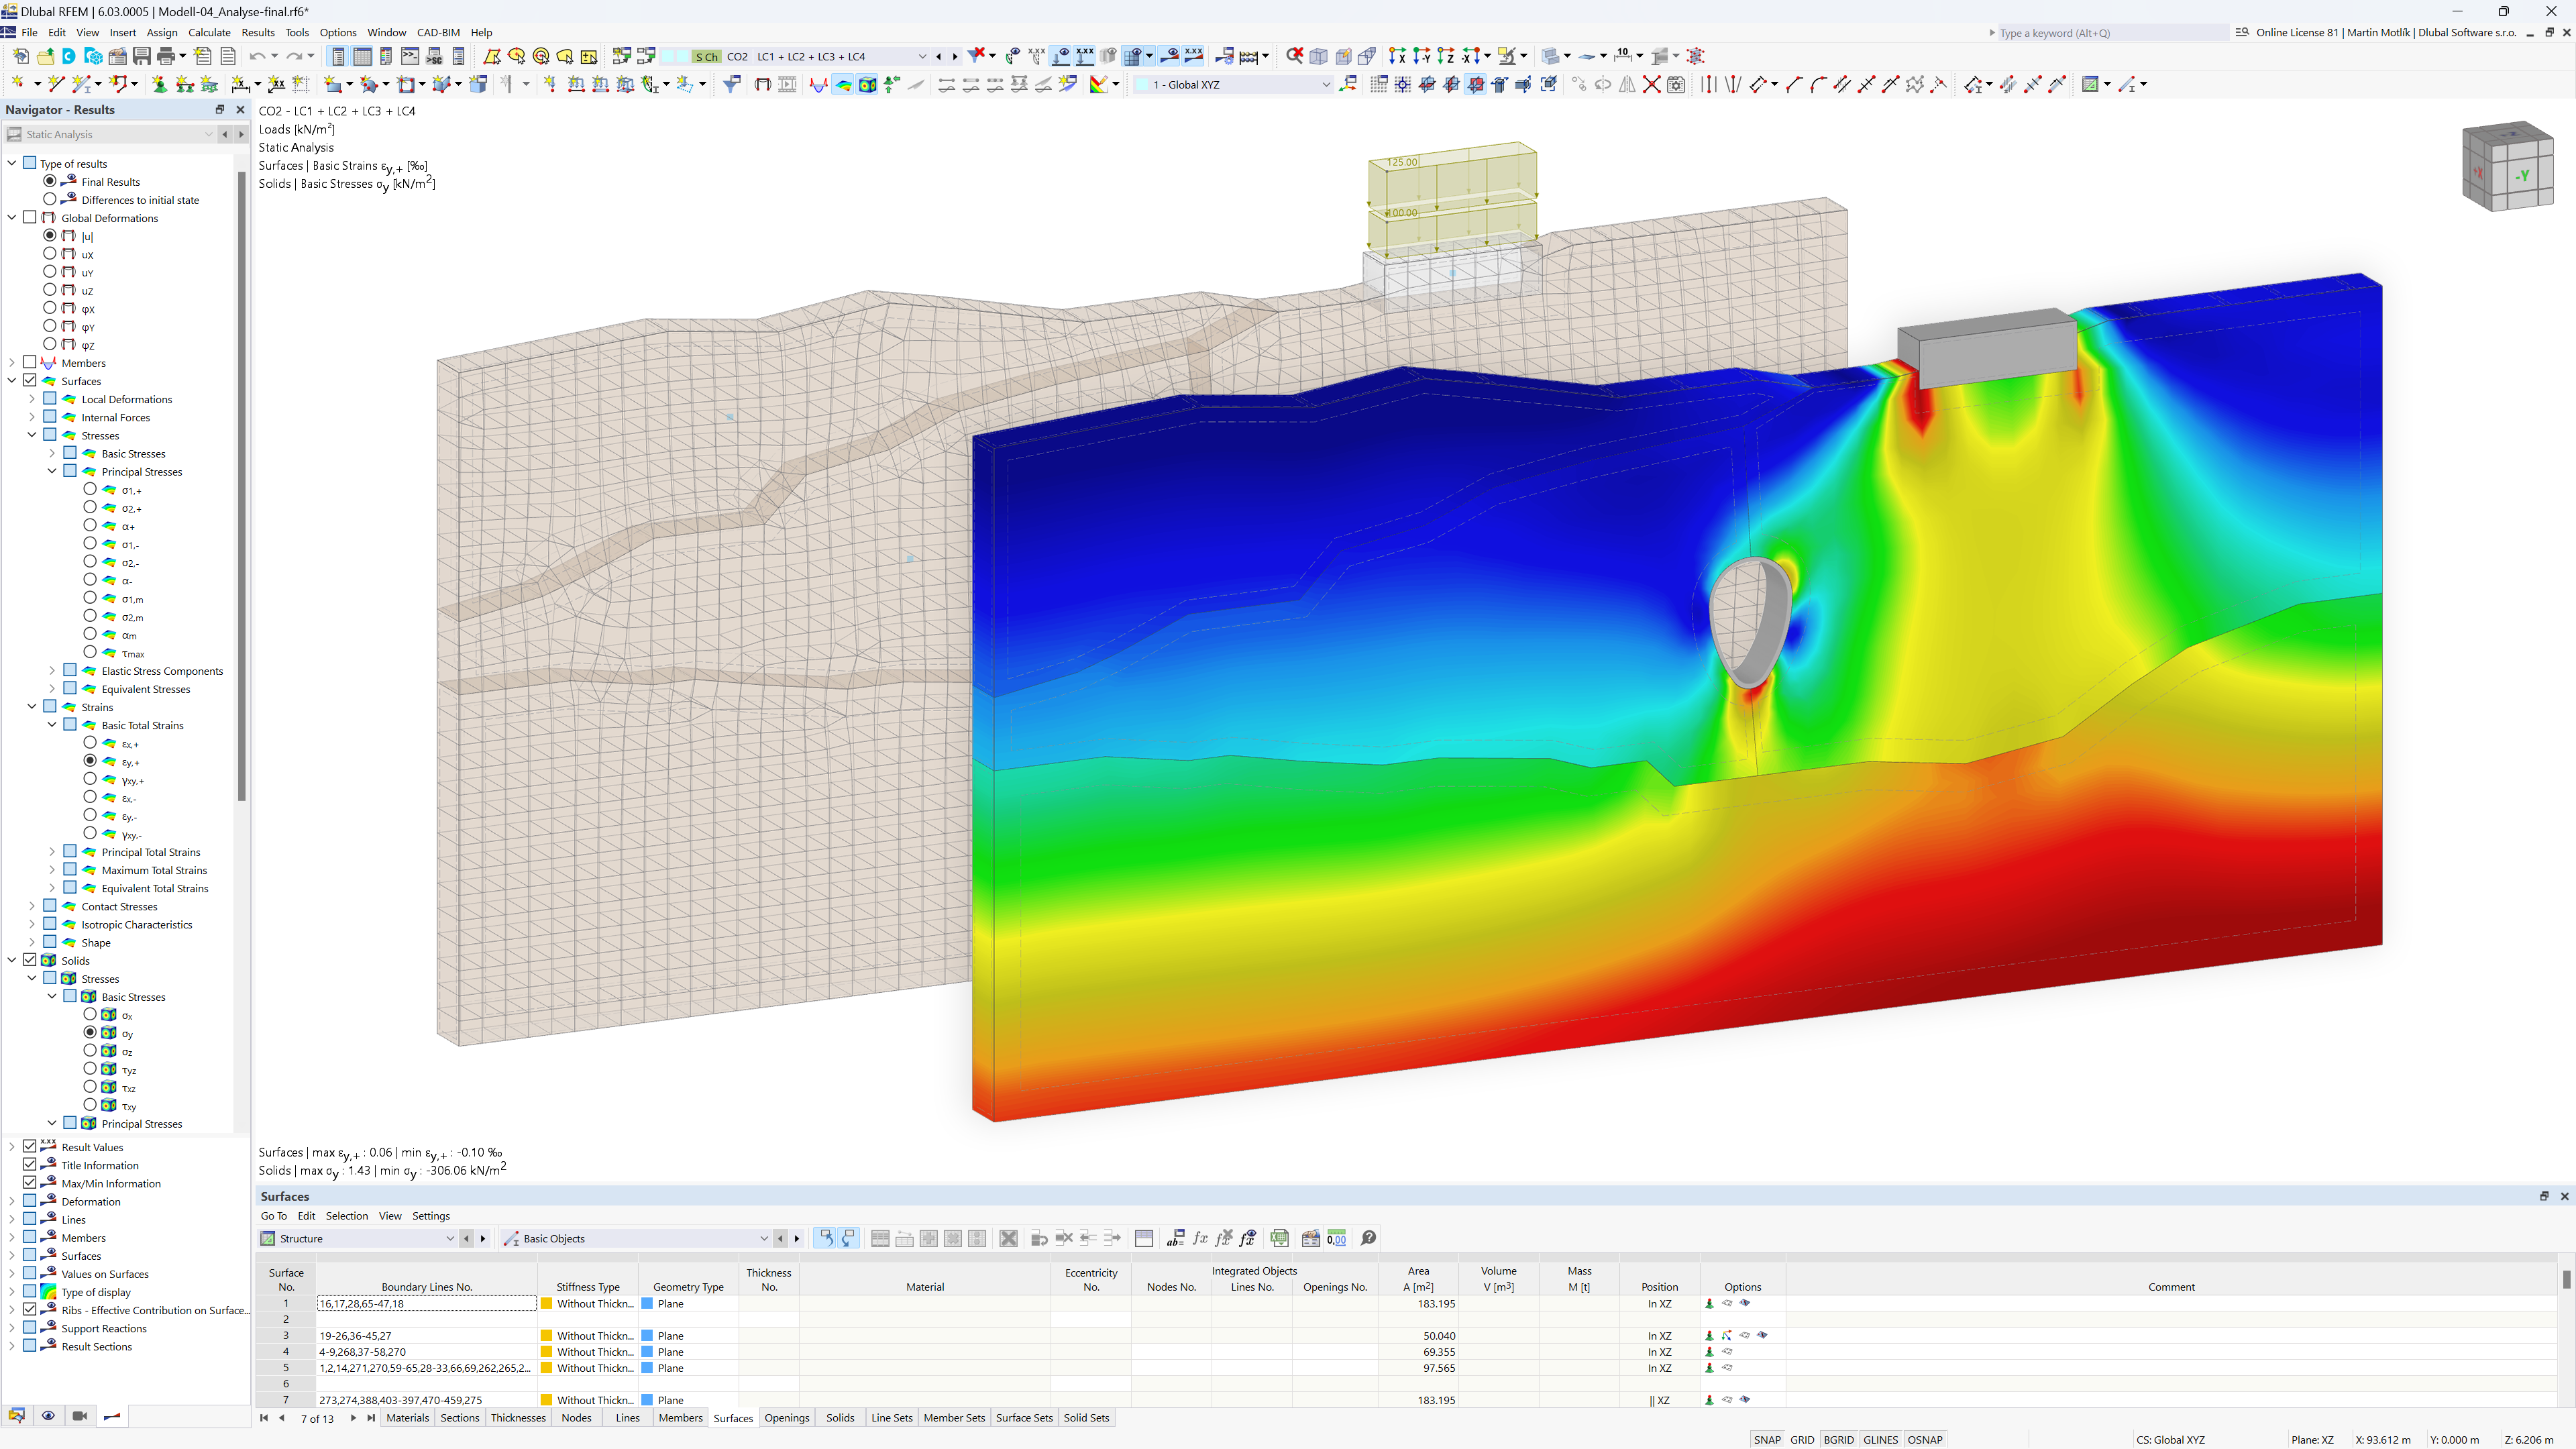Click the grid display (GRID) toggle in status bar
The width and height of the screenshot is (2576, 1449).
click(x=1803, y=1437)
